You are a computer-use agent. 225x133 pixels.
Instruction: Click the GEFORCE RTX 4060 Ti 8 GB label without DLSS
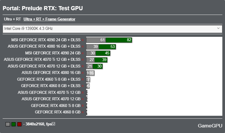[x=56, y=106]
